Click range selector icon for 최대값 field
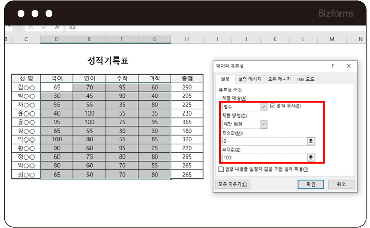 point(310,158)
